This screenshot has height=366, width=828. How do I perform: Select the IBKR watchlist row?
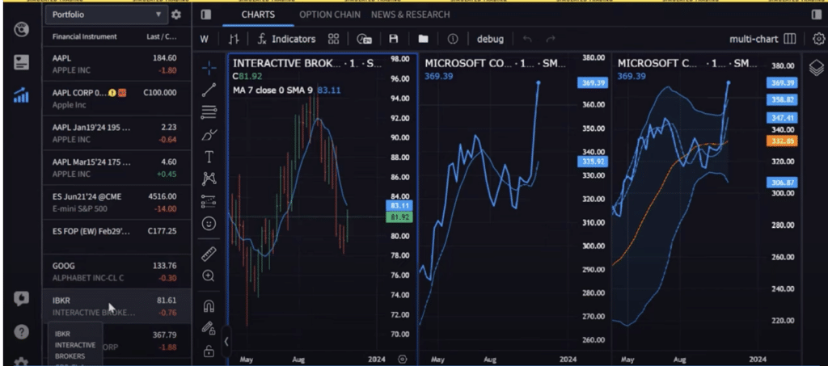[x=116, y=306]
